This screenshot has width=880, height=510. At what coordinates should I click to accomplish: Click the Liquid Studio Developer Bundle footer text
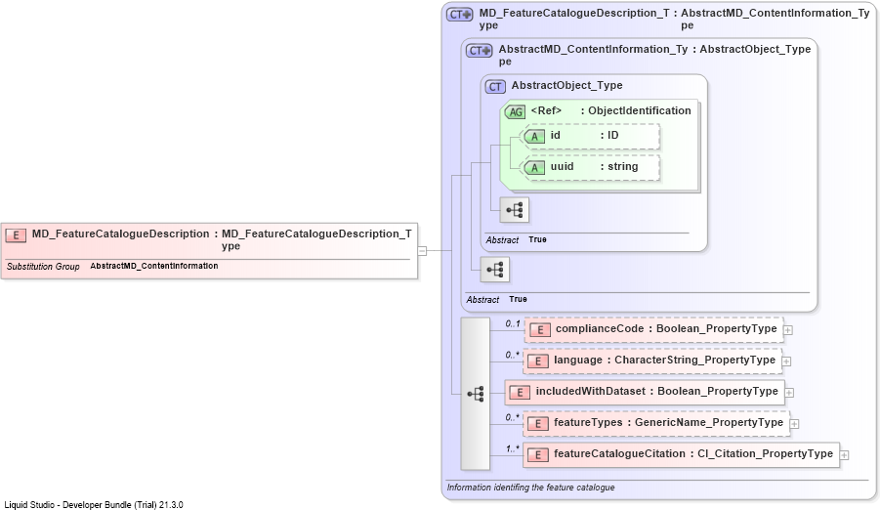pyautogui.click(x=94, y=505)
